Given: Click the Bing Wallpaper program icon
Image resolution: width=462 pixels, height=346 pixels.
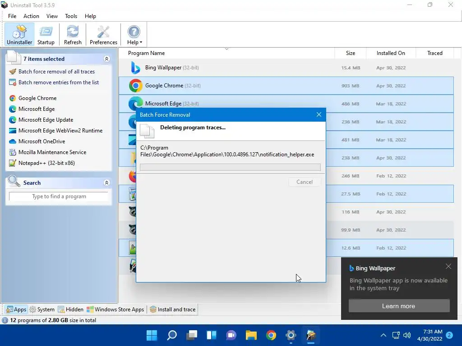Looking at the screenshot, I should click(x=135, y=68).
